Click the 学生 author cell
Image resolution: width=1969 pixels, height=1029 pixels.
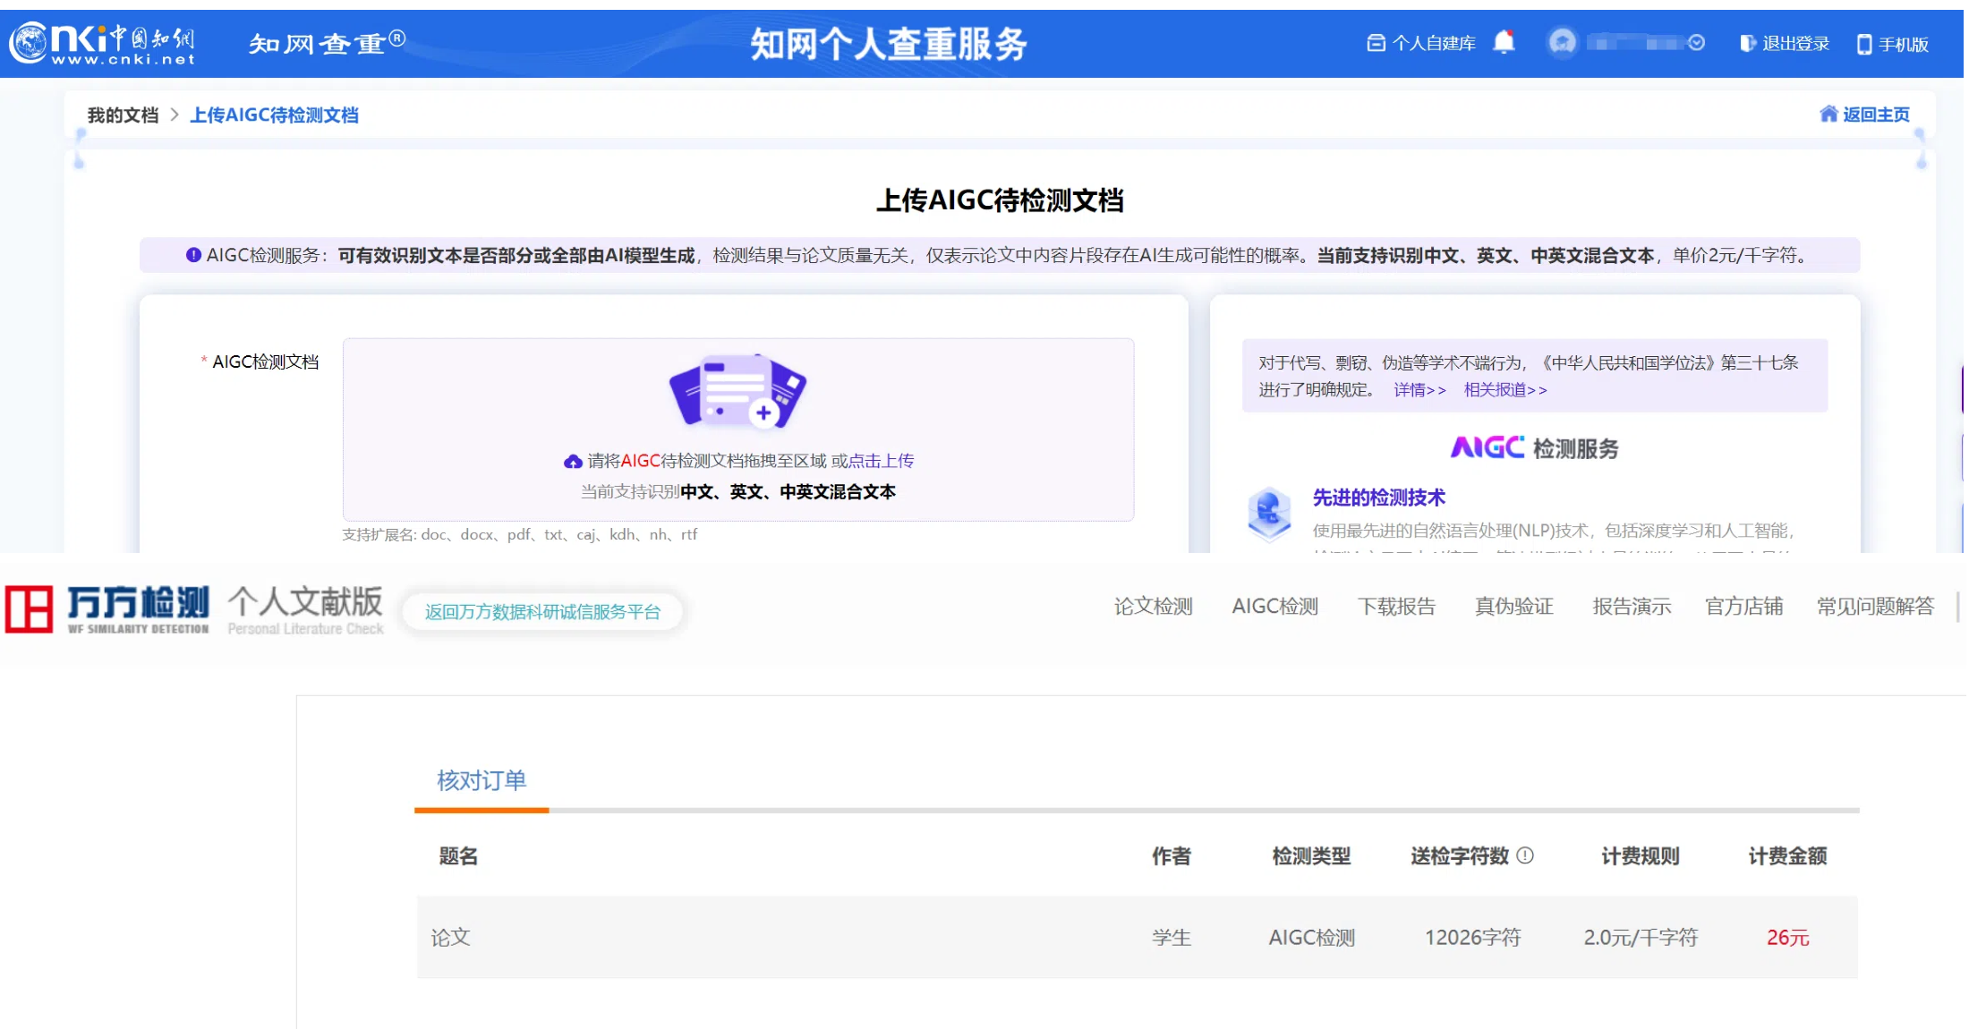[1171, 937]
